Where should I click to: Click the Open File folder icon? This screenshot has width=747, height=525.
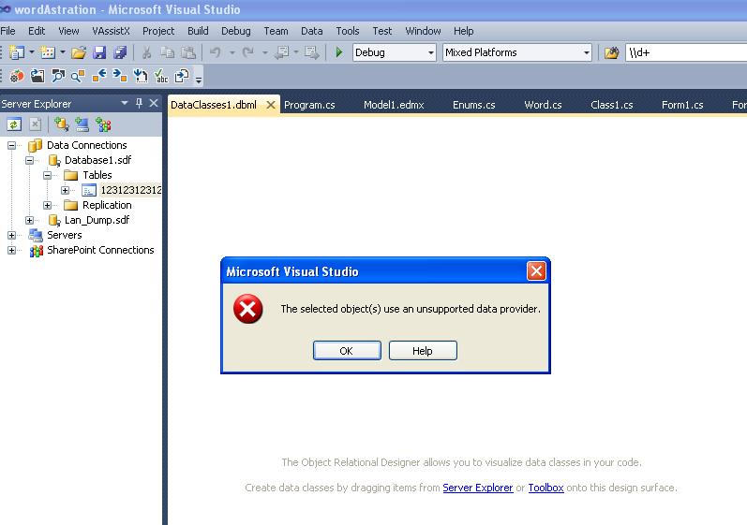coord(79,52)
